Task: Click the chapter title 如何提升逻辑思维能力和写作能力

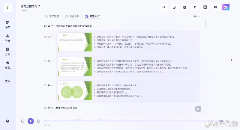Action: point(74,26)
